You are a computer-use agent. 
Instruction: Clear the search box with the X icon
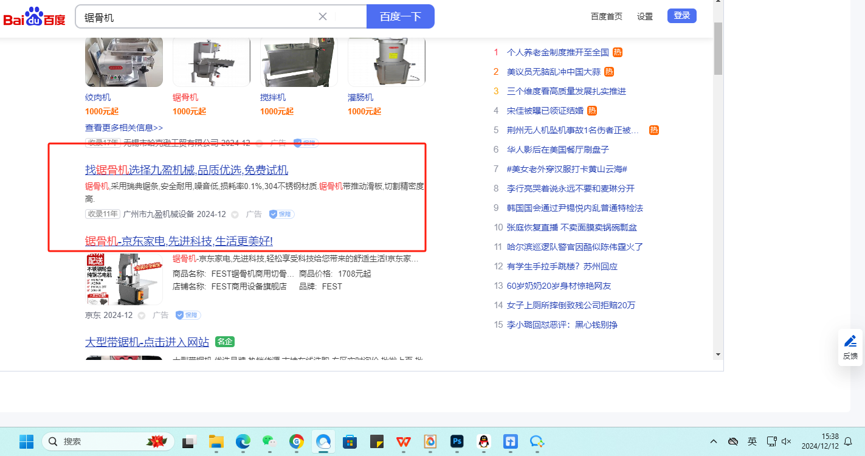[323, 16]
